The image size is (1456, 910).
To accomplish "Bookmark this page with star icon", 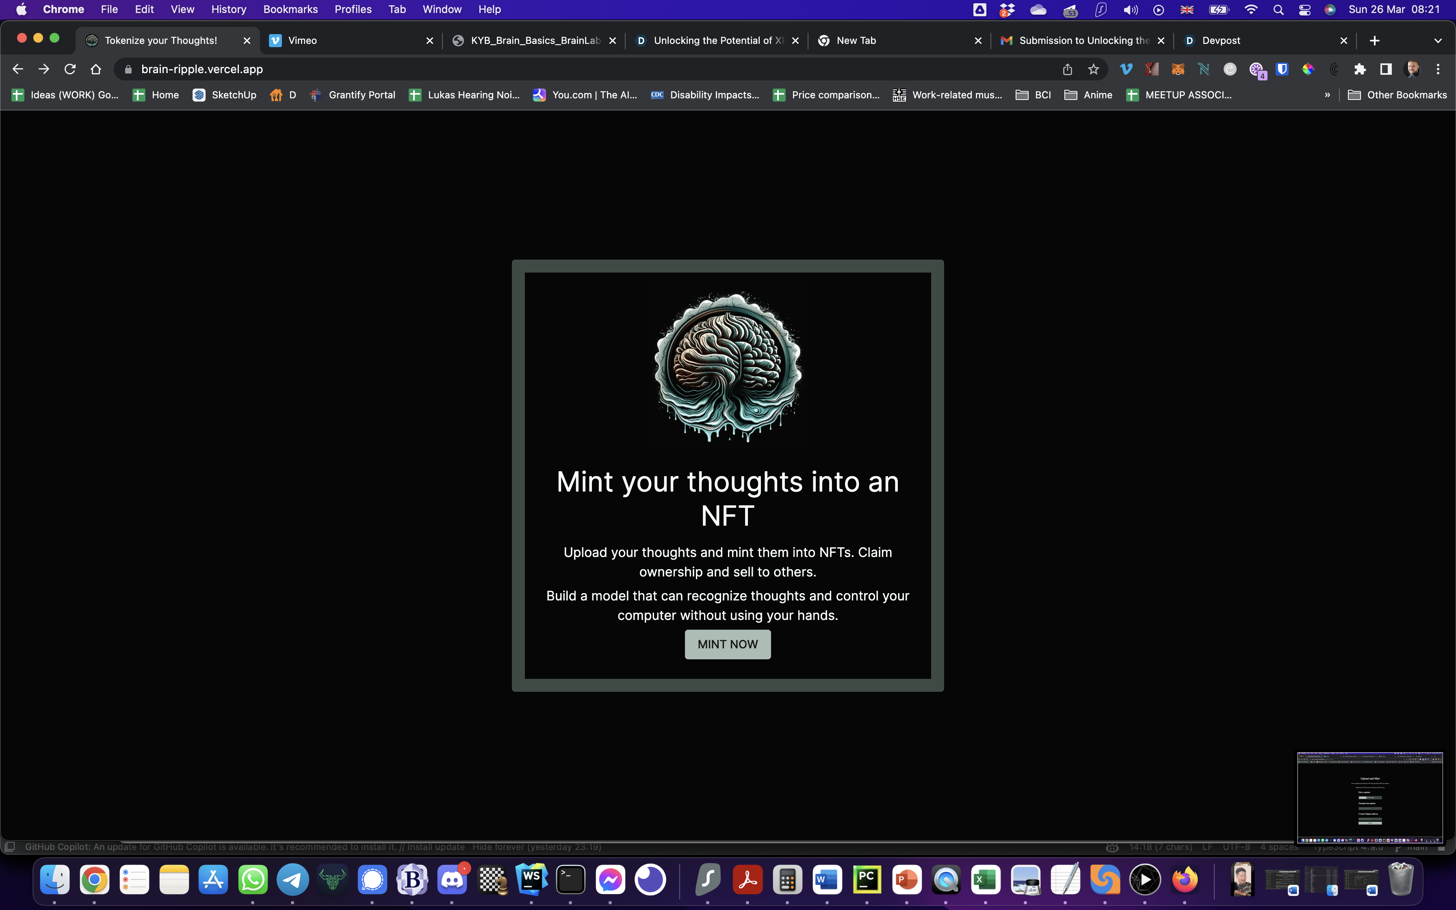I will coord(1093,69).
